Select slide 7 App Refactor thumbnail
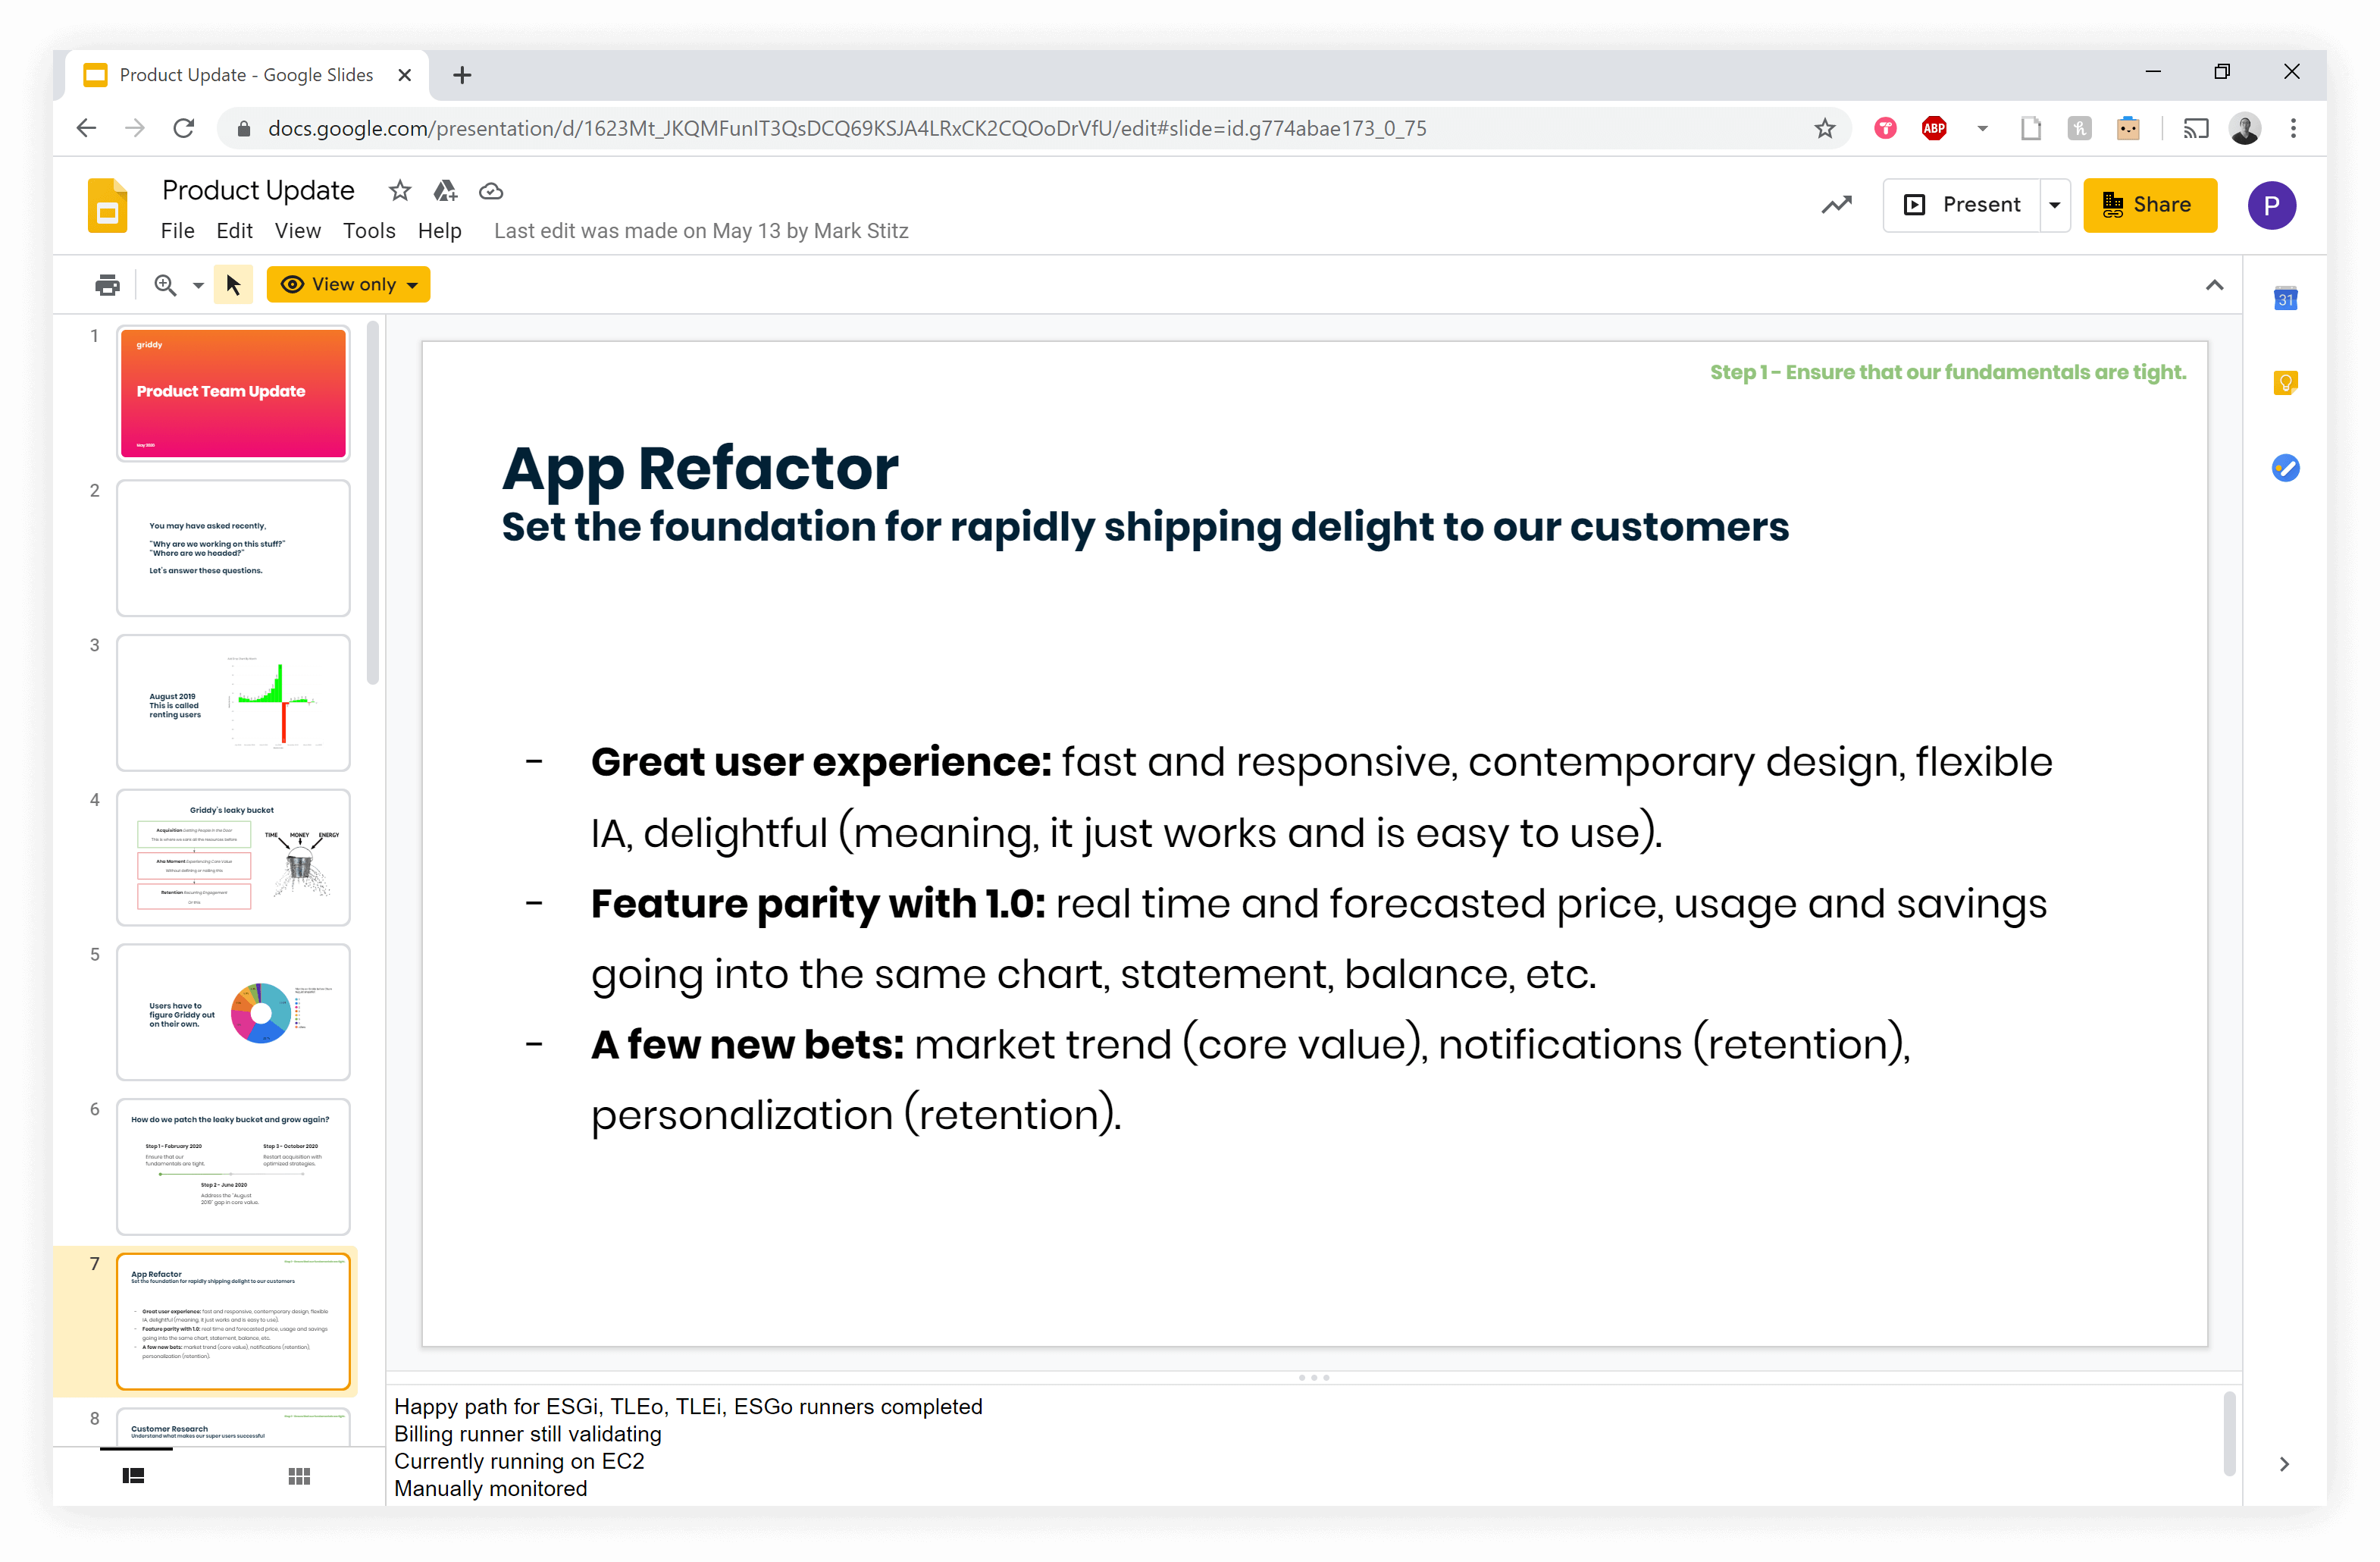This screenshot has width=2380, height=1562. pyautogui.click(x=233, y=1321)
